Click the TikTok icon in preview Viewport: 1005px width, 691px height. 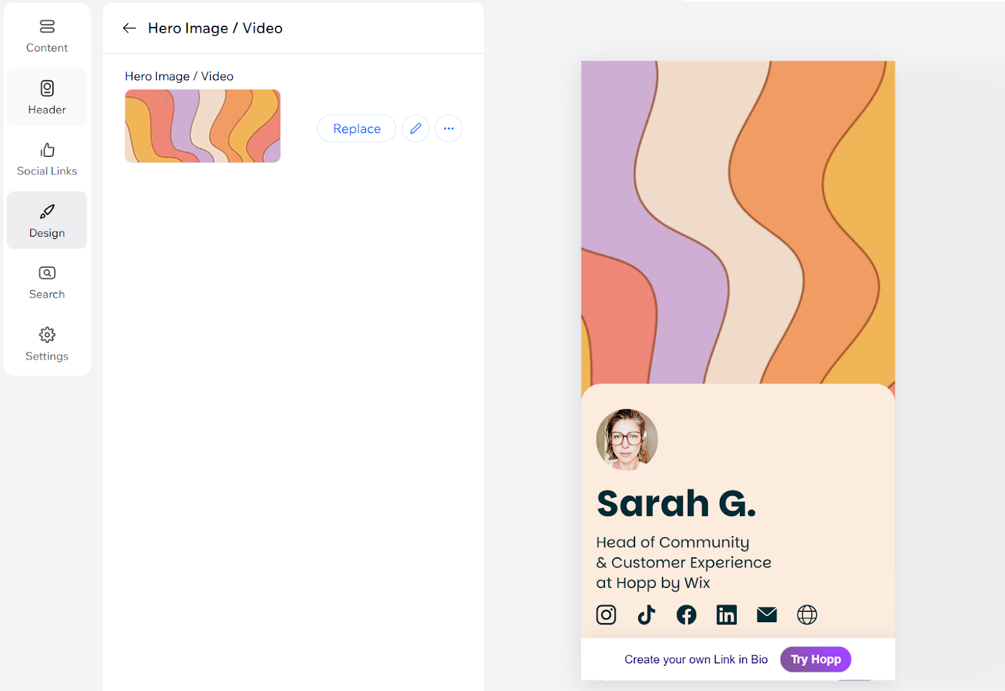point(646,614)
